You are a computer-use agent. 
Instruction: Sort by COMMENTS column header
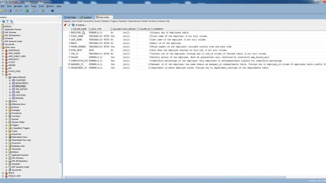[x=158, y=29]
